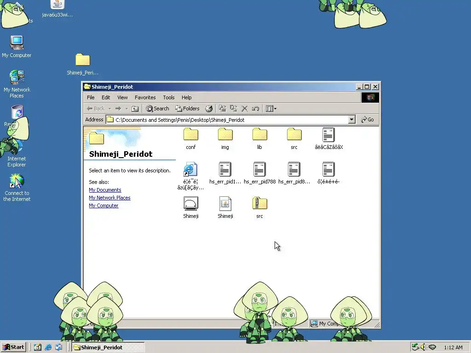Launch Outlook Express from Quick Launch

(58, 347)
